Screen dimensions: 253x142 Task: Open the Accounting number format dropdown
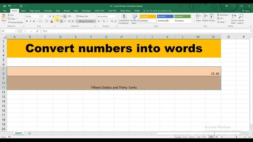click(x=116, y=17)
